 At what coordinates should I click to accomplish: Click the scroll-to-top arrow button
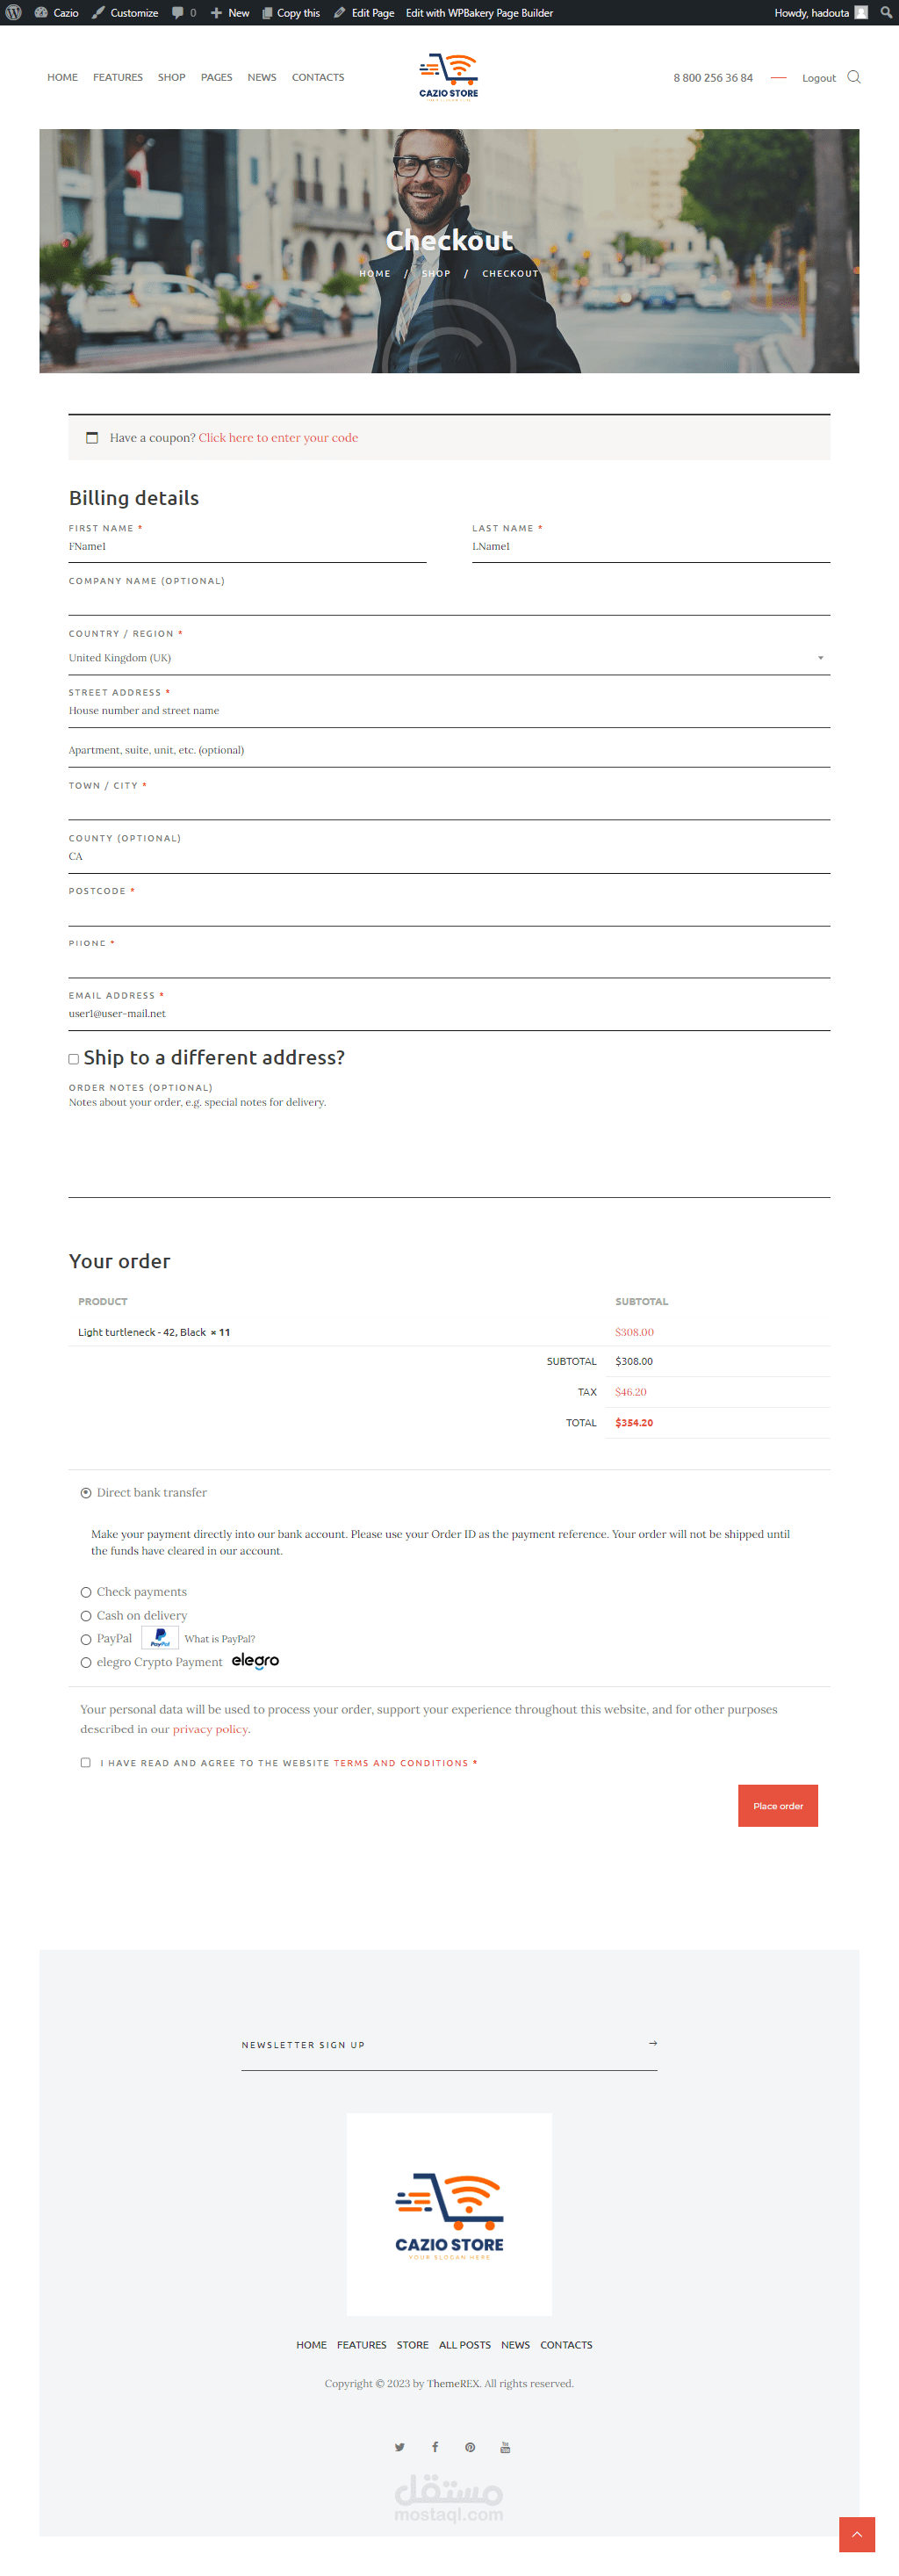click(x=856, y=2534)
